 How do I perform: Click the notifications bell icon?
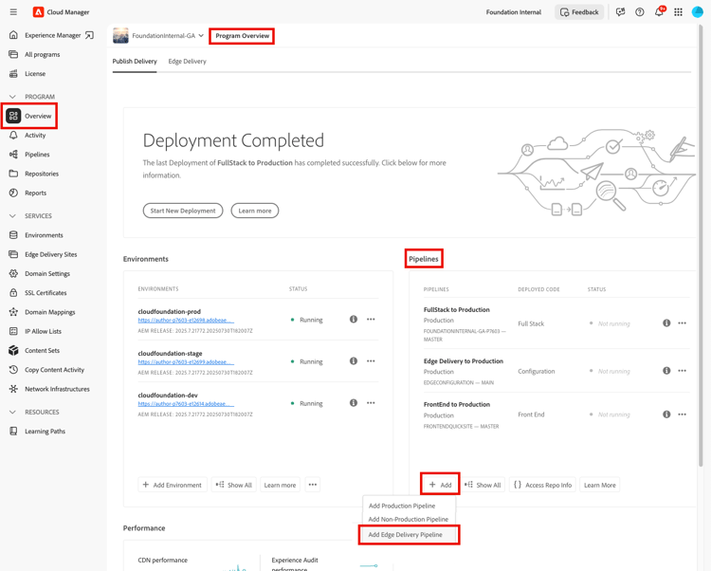pyautogui.click(x=659, y=11)
